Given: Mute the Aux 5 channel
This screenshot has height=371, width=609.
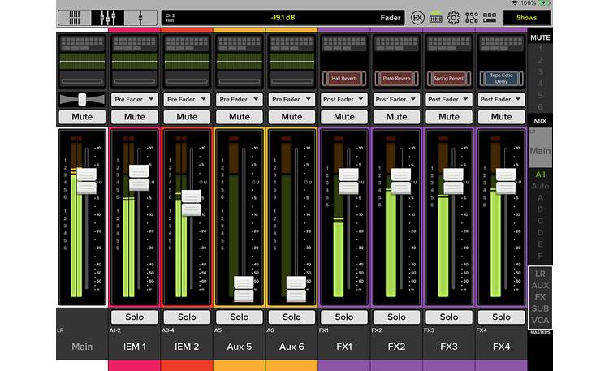Looking at the screenshot, I should coord(240,117).
